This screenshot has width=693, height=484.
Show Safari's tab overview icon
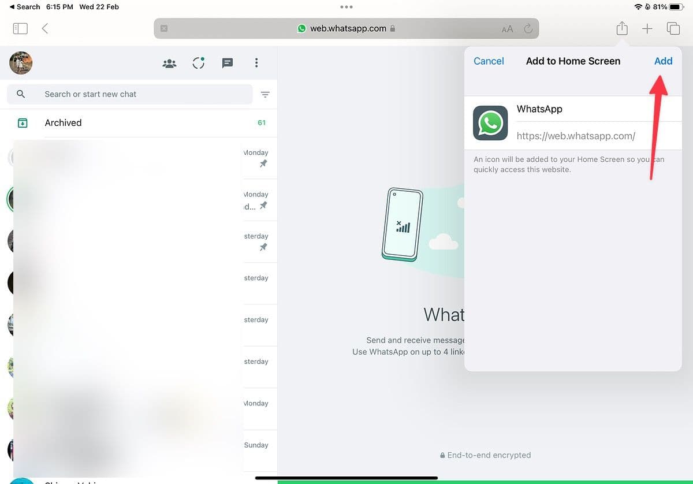point(673,28)
